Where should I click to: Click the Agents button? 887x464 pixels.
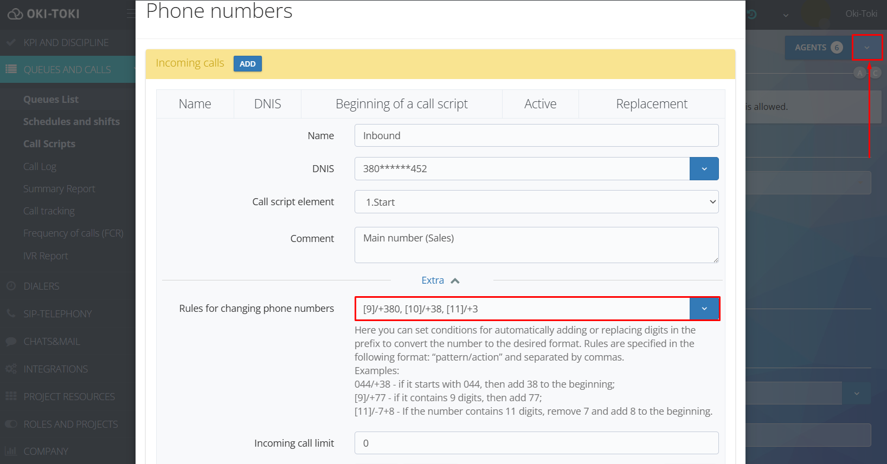click(x=818, y=48)
